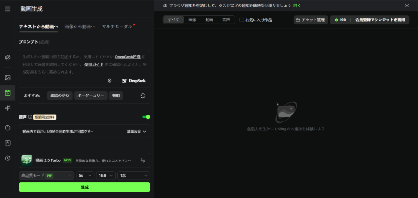Image resolution: width=418 pixels, height=198 pixels.
Task: Click the DeepSeek logo button
Action: (x=134, y=81)
